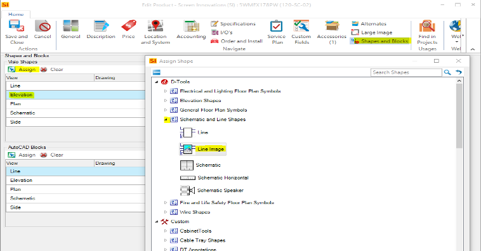Click Assign under Visio Shapes
This screenshot has width=481, height=251.
[x=22, y=69]
